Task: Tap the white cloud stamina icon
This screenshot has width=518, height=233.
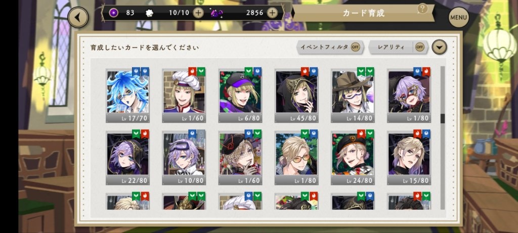Action: pyautogui.click(x=149, y=13)
